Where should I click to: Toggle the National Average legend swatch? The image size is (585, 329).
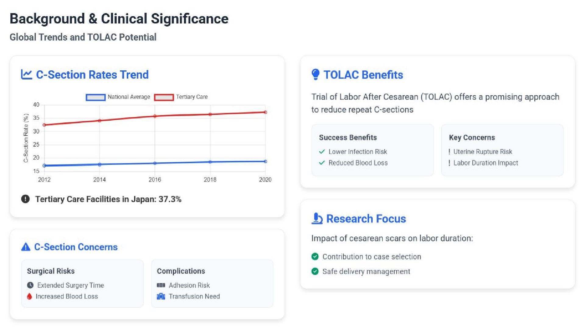point(96,97)
